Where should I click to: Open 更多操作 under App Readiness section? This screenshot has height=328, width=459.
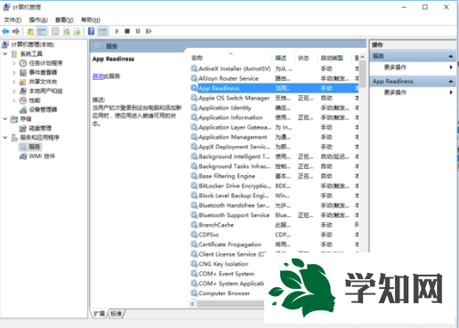tap(395, 92)
